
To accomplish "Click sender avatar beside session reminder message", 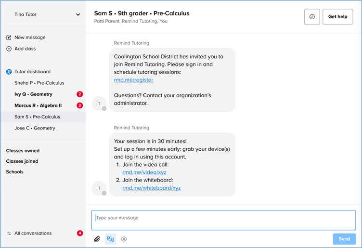I will pos(99,188).
